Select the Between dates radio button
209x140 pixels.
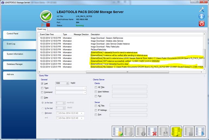(x=43, y=113)
